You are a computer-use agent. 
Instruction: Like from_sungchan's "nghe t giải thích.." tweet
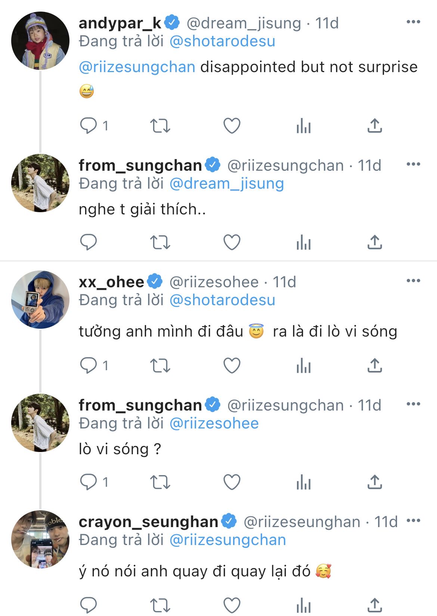coord(232,242)
